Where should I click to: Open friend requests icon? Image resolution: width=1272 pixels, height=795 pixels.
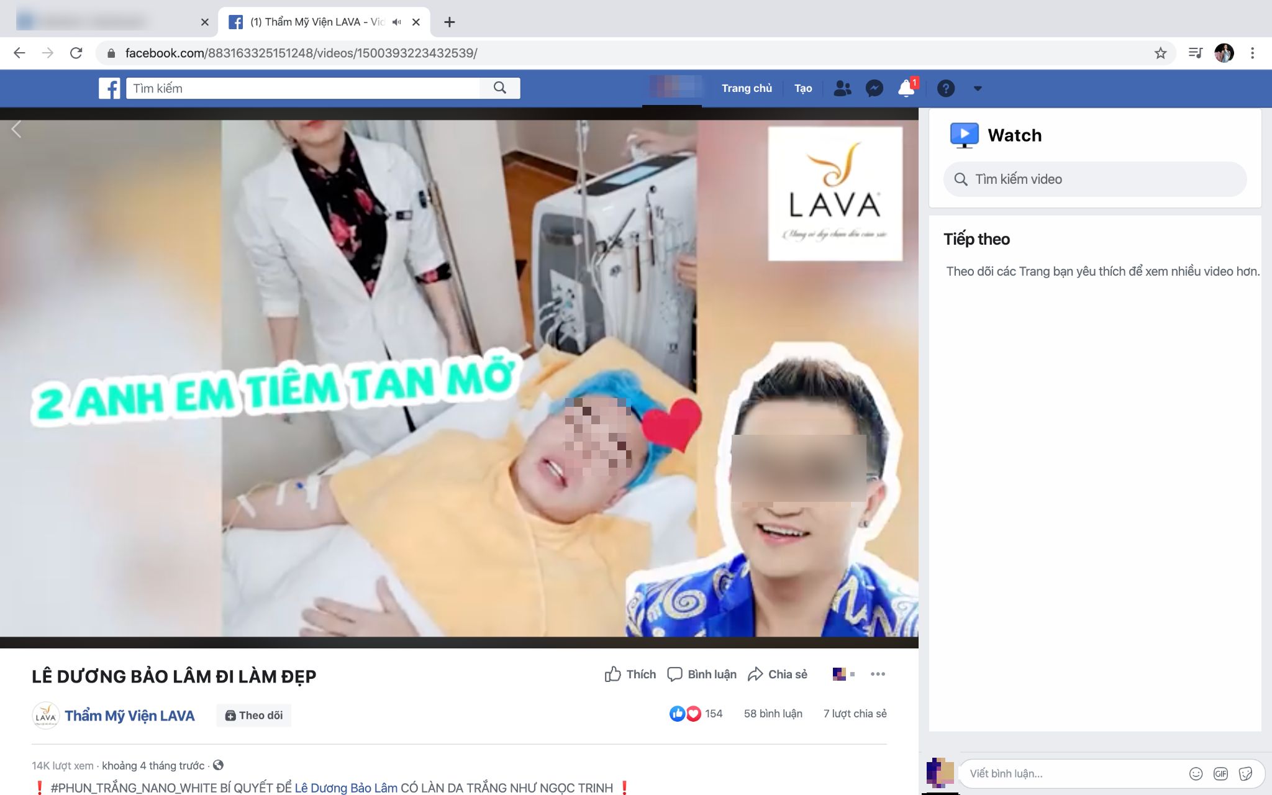coord(842,88)
